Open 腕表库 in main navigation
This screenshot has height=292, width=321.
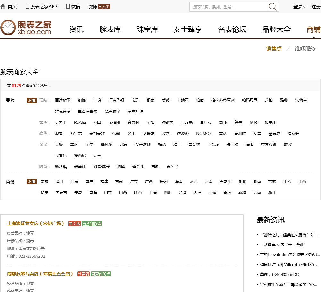pyautogui.click(x=110, y=29)
